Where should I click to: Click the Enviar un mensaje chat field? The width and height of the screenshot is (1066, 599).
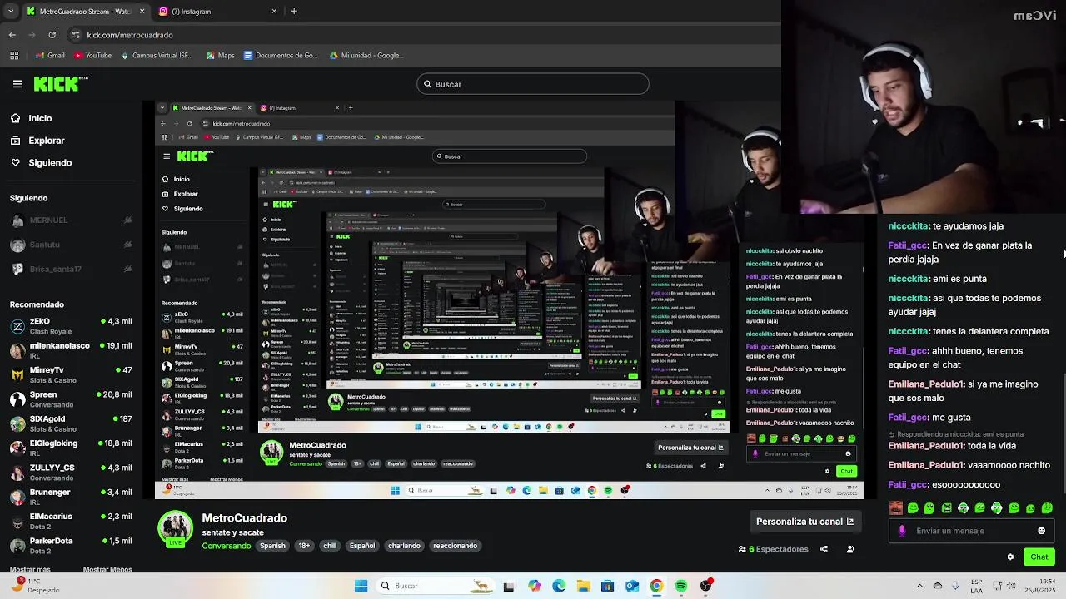coord(971,531)
